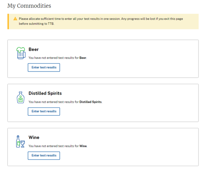Click the beer mug icon

(21, 53)
